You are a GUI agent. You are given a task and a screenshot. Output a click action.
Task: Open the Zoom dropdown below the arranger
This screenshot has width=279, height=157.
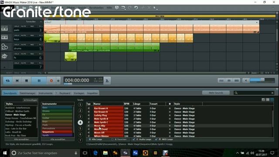coord(255,73)
